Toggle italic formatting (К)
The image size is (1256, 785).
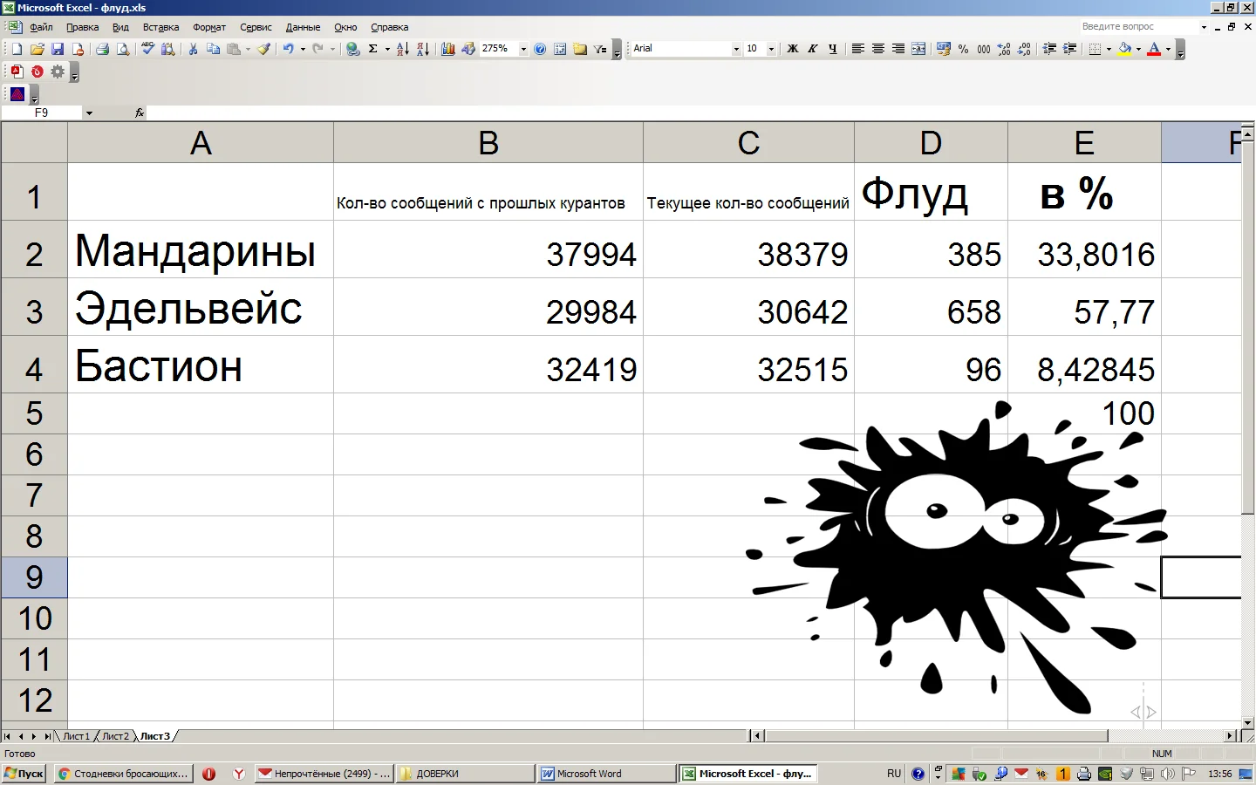(x=812, y=49)
